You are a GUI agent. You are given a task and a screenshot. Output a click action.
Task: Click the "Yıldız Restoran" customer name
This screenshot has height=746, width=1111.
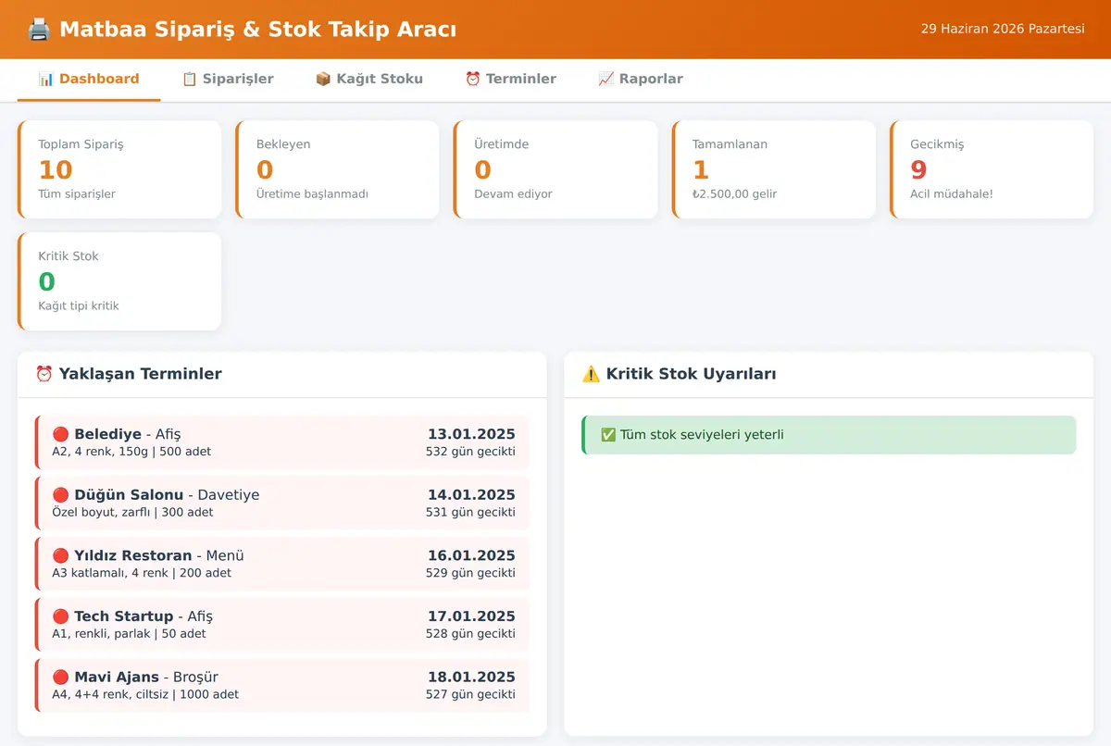(133, 556)
